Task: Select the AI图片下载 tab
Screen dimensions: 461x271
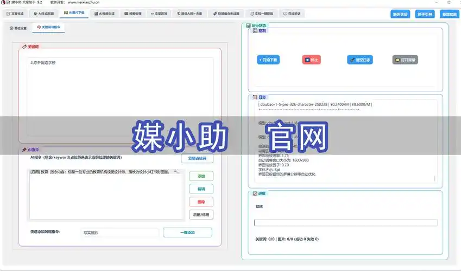Action: click(74, 13)
